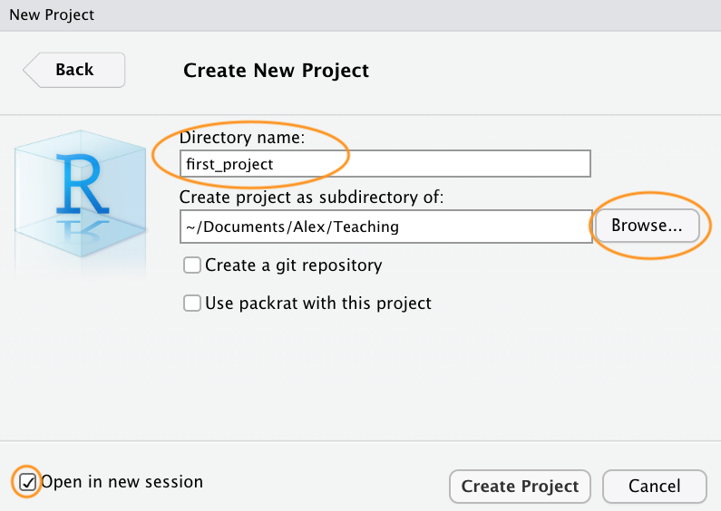Uncheck the Open in new session checkbox
This screenshot has width=721, height=511.
click(28, 482)
